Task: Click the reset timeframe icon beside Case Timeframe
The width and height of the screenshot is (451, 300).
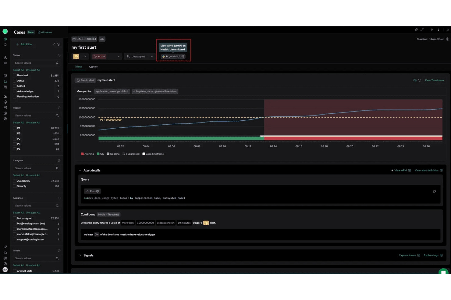Action: (420, 80)
